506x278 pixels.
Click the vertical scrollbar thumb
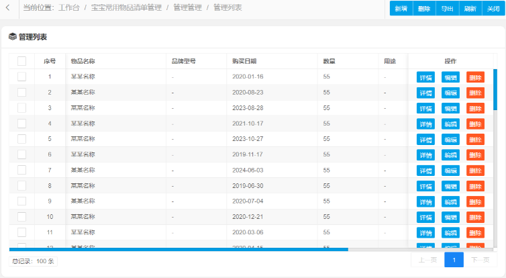pyautogui.click(x=495, y=89)
